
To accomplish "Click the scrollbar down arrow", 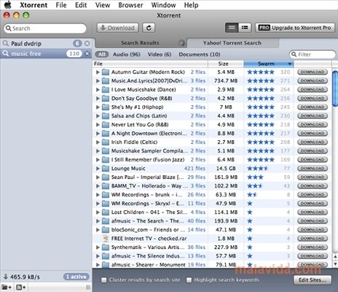I will tap(335, 264).
